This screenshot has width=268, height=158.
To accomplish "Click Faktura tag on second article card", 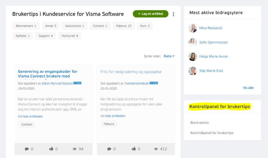I will pyautogui.click(x=109, y=124).
